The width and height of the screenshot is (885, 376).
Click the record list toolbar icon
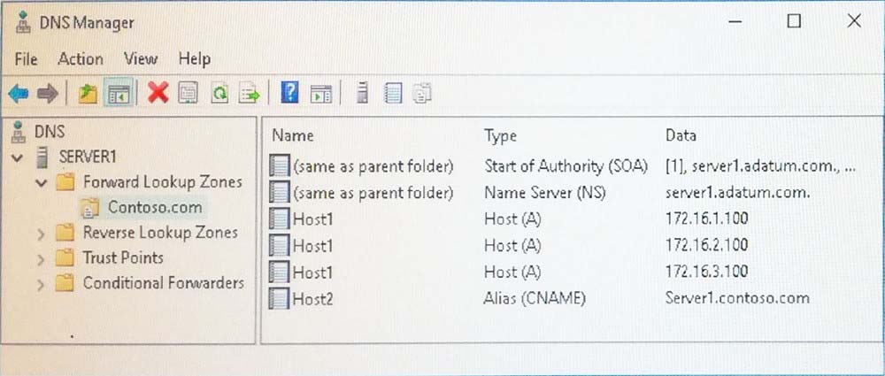click(393, 93)
